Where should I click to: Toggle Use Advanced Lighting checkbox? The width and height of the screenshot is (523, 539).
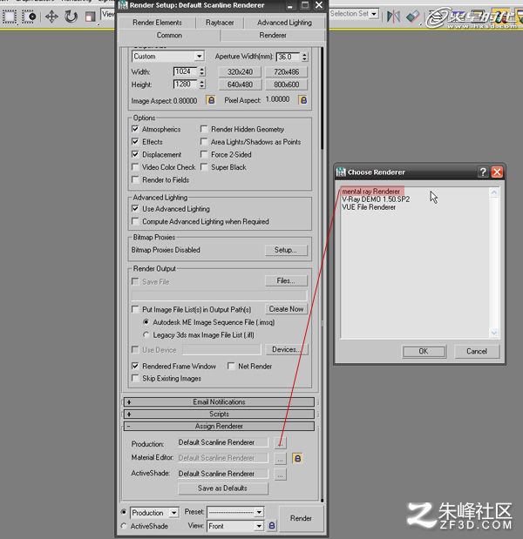[135, 209]
